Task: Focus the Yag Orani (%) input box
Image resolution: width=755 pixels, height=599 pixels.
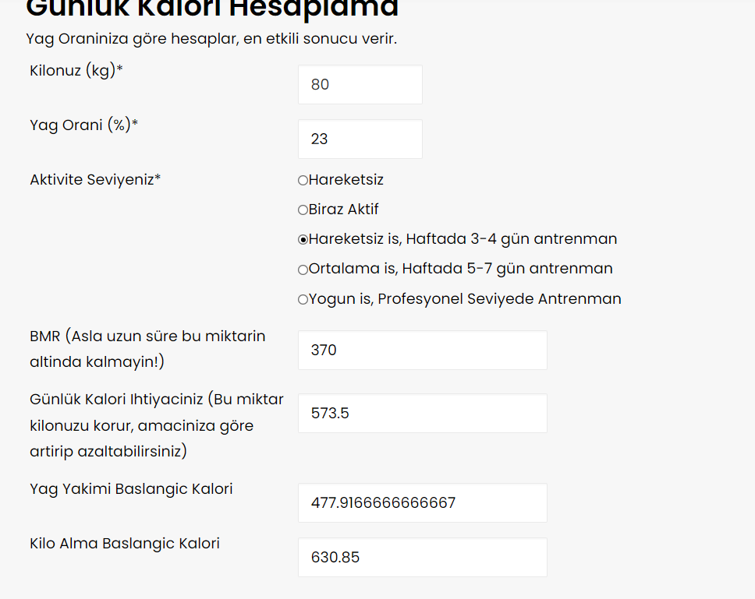Action: pyautogui.click(x=360, y=139)
